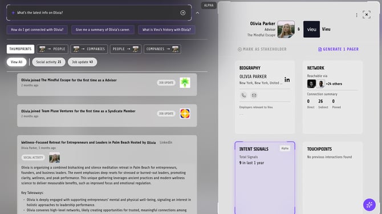382x214 pixels.
Task: Click the 26 Indirect connections count
Action: 320,101
